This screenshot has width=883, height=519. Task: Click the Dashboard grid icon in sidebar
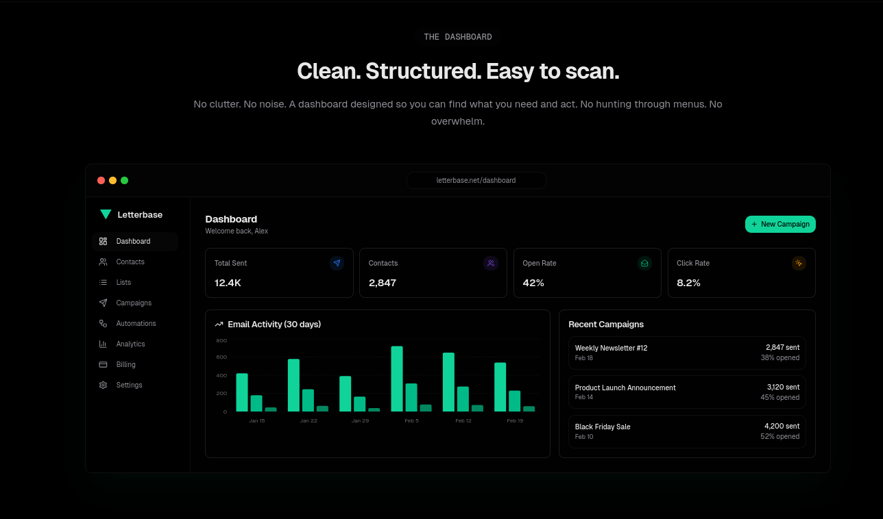[x=103, y=241]
